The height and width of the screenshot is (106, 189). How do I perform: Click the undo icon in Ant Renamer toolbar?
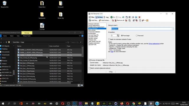[x=123, y=17]
